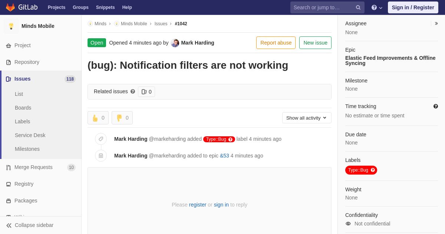
Task: Click the Issues count badge 118
Action: pyautogui.click(x=70, y=79)
